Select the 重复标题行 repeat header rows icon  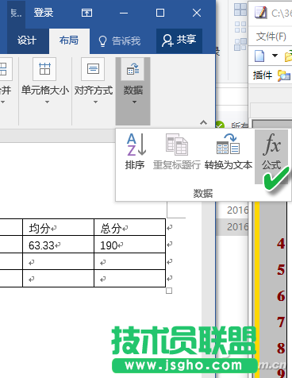coord(177,152)
